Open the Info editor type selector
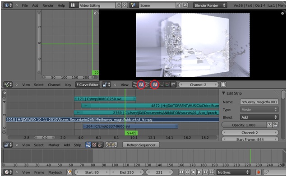 tap(8, 5)
